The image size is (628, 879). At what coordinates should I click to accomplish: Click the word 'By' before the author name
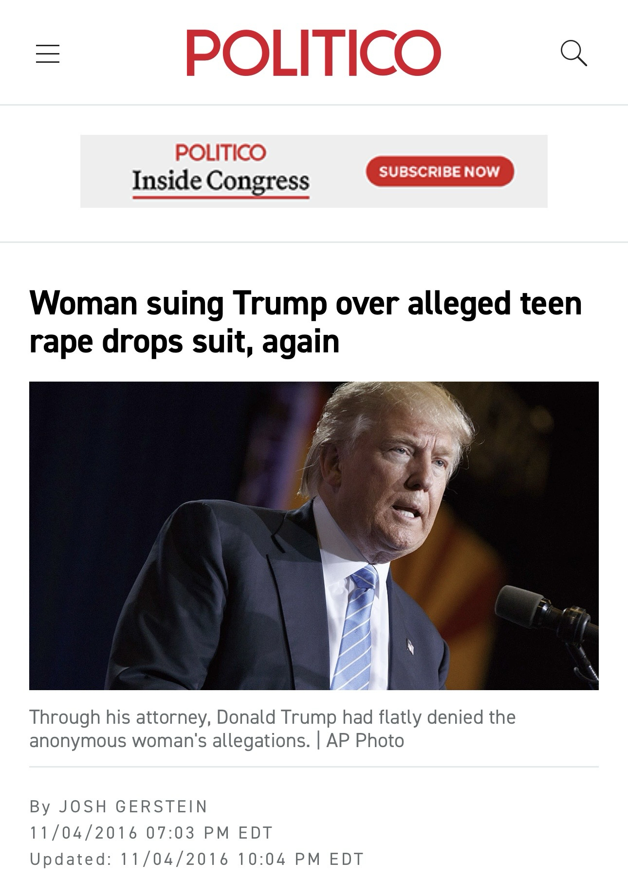[40, 806]
